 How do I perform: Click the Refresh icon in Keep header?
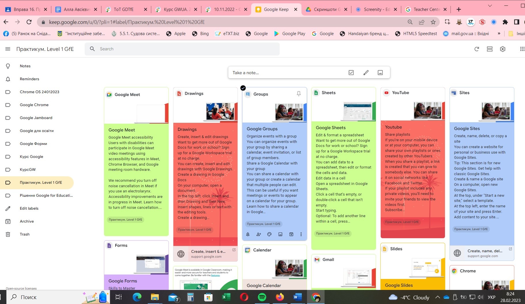click(x=477, y=49)
